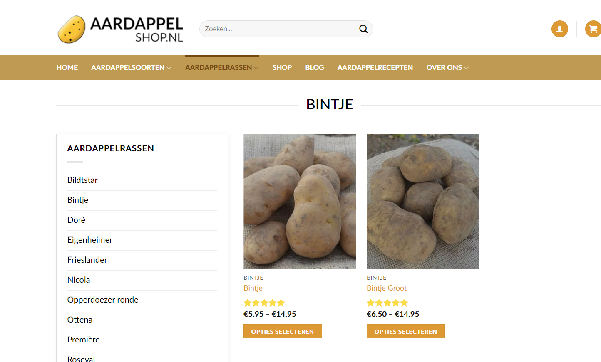Expand the Over Ons dropdown menu
601x362 pixels.
coord(447,67)
